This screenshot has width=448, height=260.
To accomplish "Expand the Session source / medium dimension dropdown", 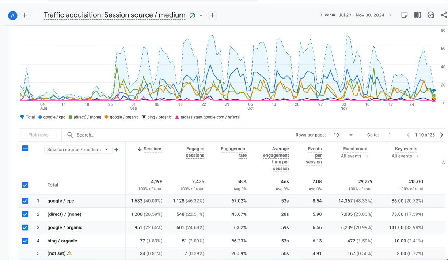I will [x=78, y=149].
